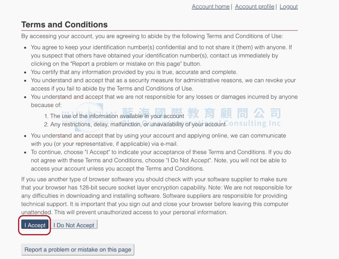Click Report a problem or mistake button

[78, 250]
